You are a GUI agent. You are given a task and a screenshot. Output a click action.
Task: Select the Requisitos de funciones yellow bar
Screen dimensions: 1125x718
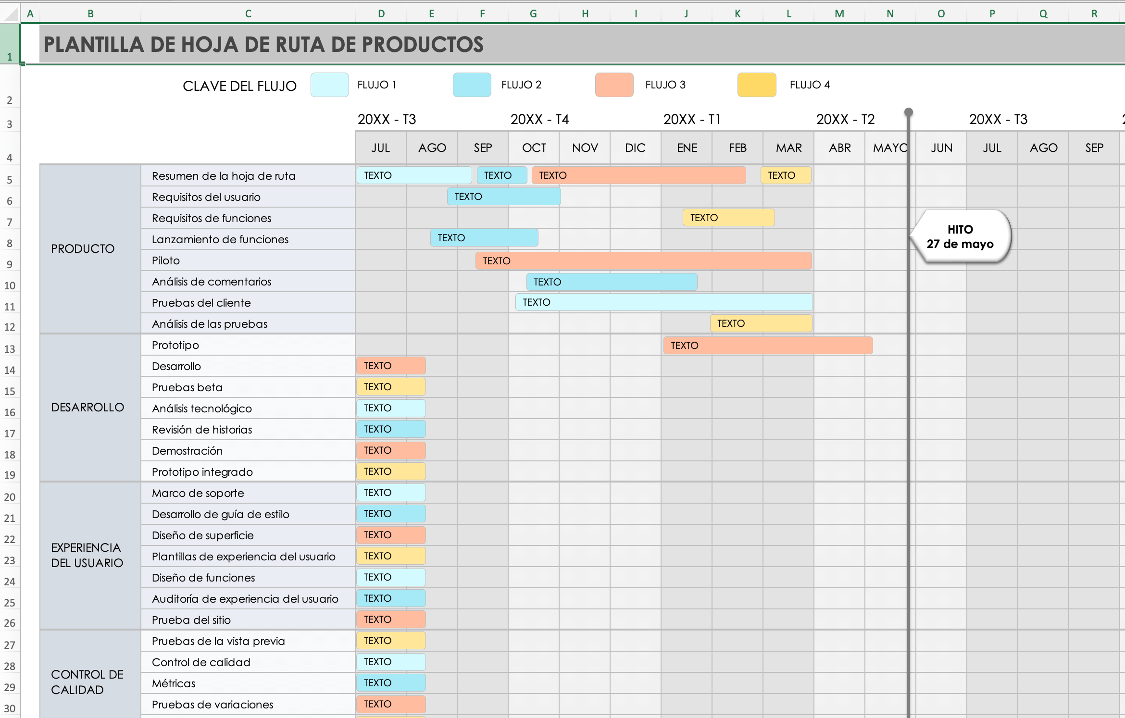click(728, 218)
